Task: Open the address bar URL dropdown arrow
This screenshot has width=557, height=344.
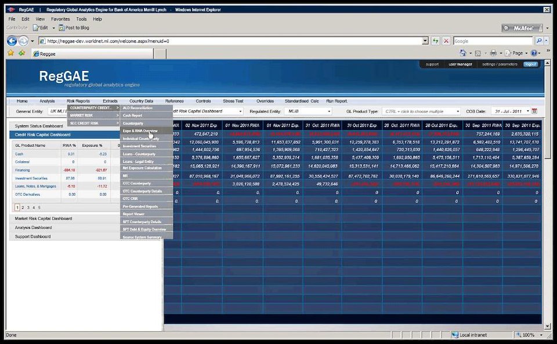Action: tap(425, 41)
